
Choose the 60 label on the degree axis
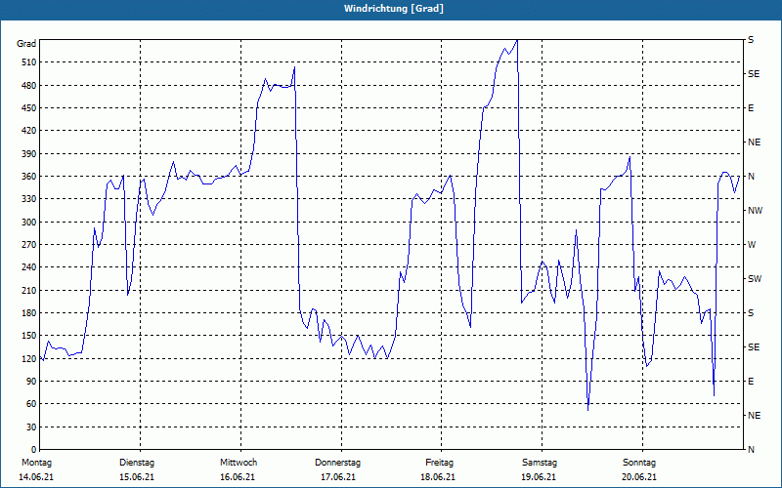(32, 404)
